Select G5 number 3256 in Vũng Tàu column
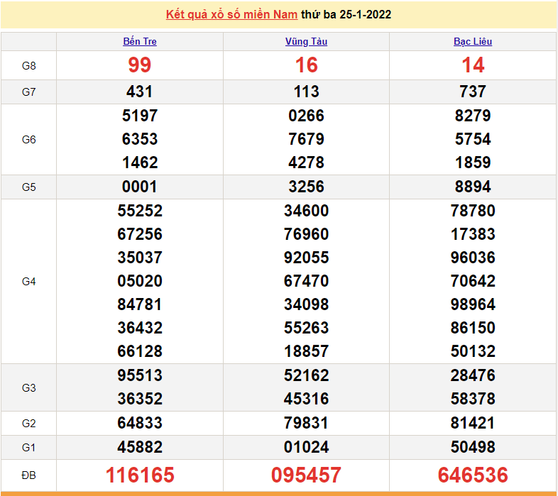Screen dimensions: 558x496 coord(306,187)
